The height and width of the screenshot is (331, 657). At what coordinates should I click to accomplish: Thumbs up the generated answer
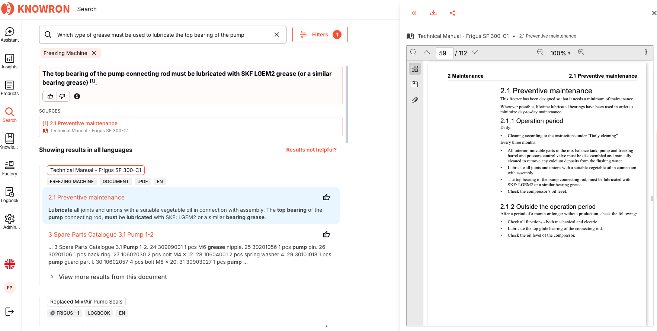50,96
